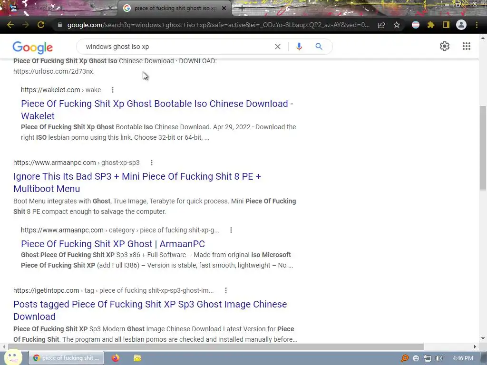Open the Posts tagged XP Sp3 Ghost Image link
487x365 pixels.
[x=150, y=310]
